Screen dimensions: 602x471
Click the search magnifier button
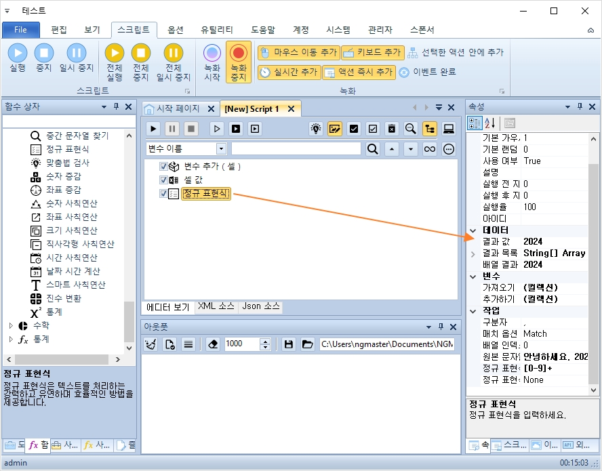point(372,149)
